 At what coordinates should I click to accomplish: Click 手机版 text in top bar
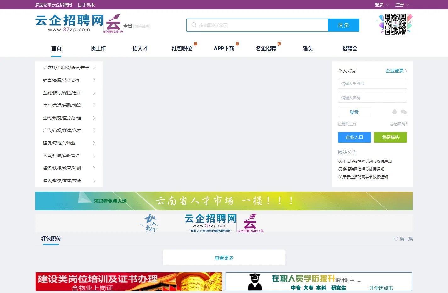click(89, 5)
